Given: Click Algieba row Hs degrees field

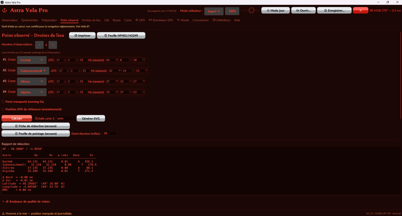Looking at the screenshot, I should tap(110, 92).
